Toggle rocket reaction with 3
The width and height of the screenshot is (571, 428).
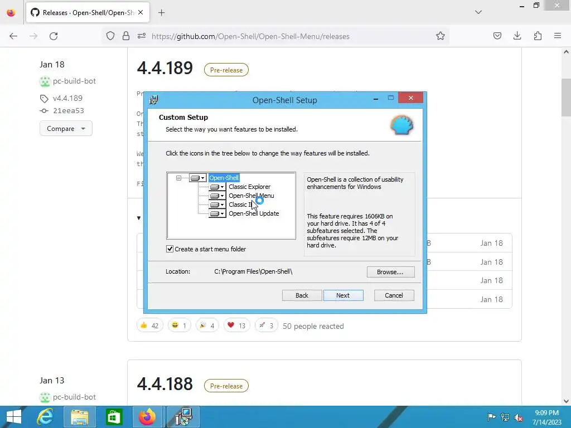coord(267,325)
